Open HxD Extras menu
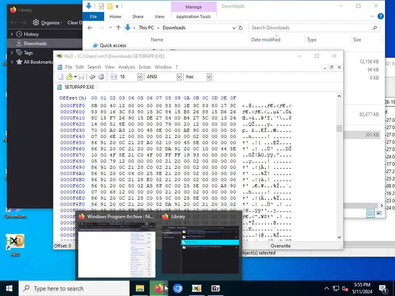Image resolution: width=395 pixels, height=296 pixels. tap(145, 67)
